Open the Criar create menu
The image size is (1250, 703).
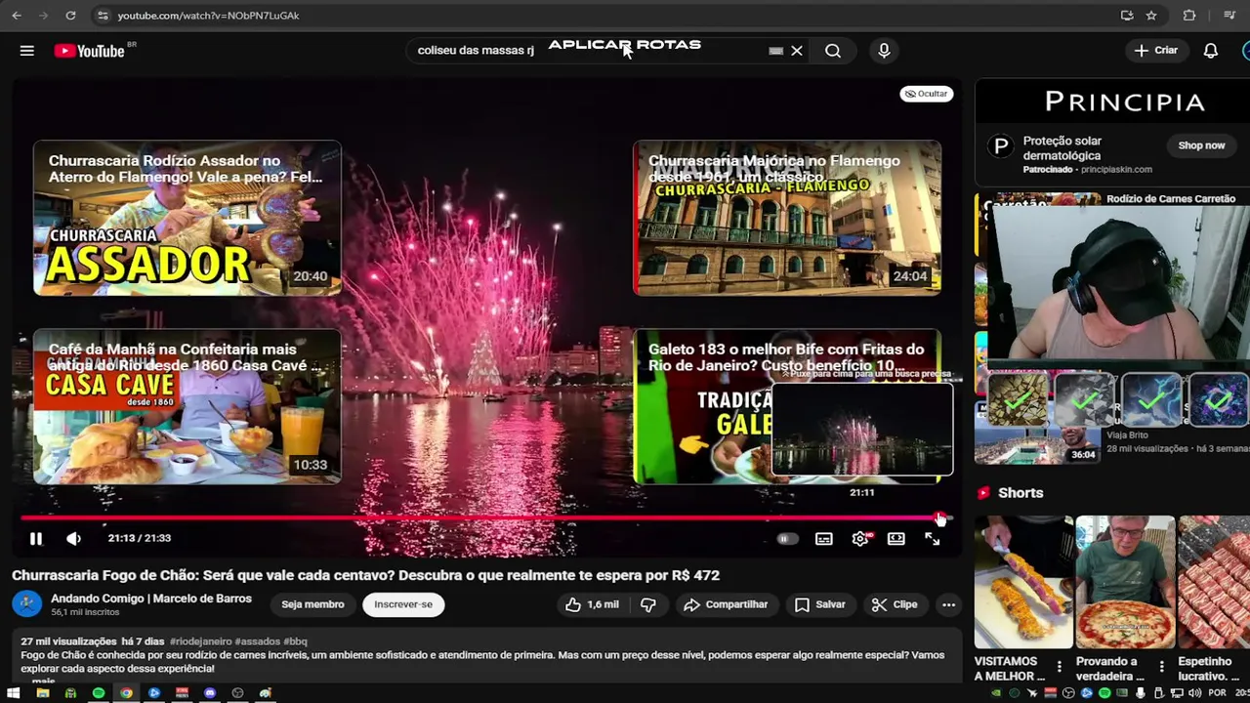(x=1156, y=51)
